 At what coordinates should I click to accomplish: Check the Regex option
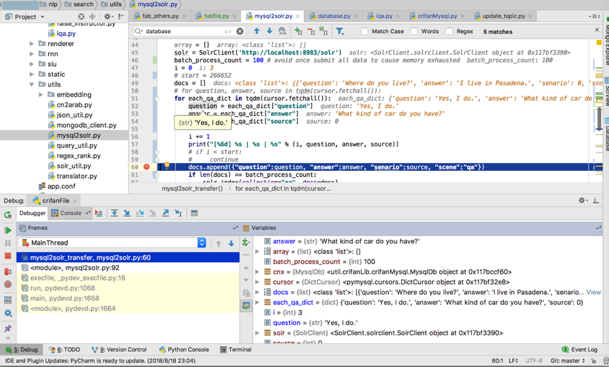(449, 31)
